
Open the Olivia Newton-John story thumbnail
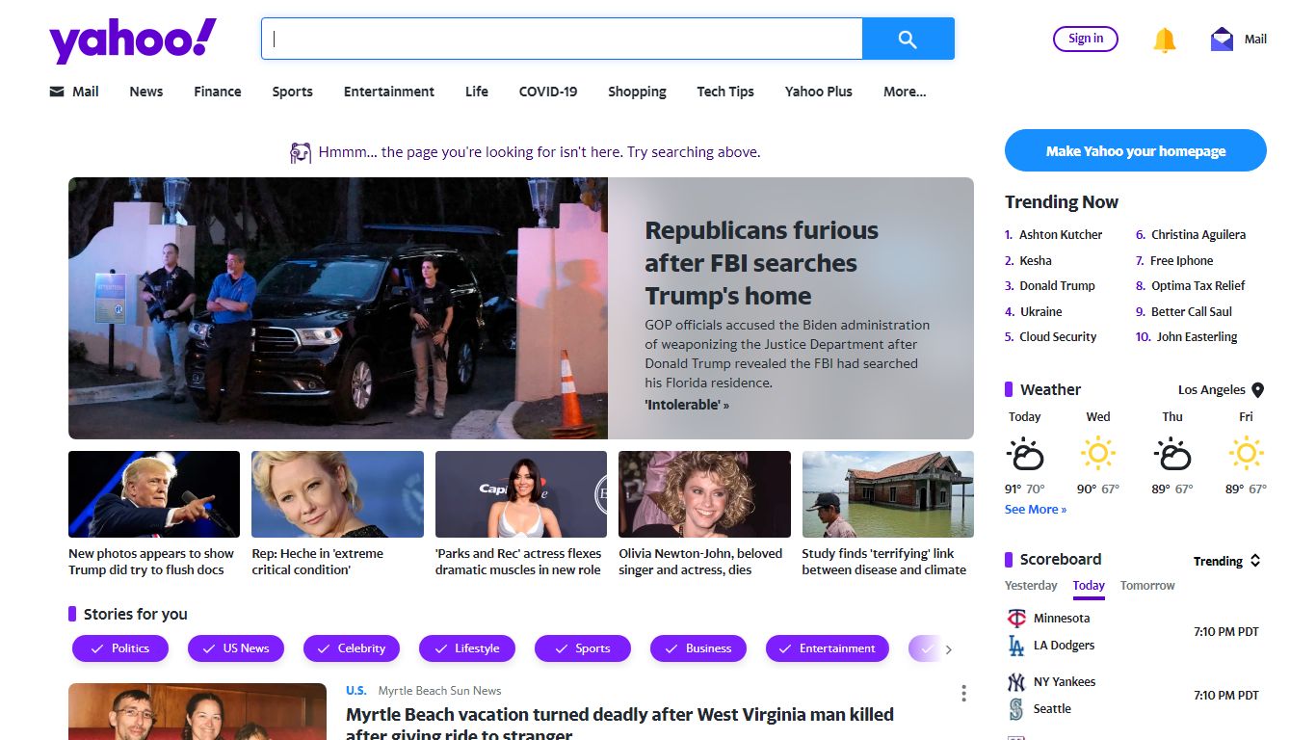pos(704,494)
